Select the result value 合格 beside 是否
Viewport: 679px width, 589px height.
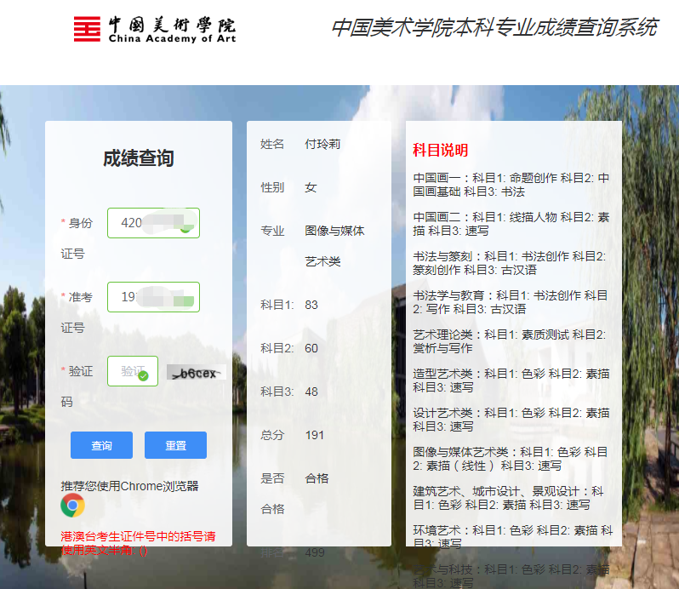tap(317, 478)
